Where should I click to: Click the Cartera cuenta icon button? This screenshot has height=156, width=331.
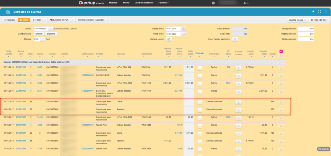[x=168, y=39]
